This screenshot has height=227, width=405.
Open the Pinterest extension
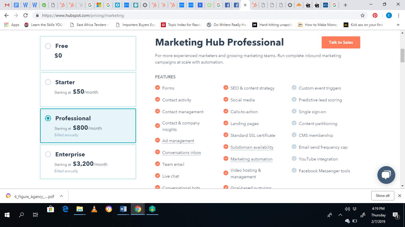375,15
